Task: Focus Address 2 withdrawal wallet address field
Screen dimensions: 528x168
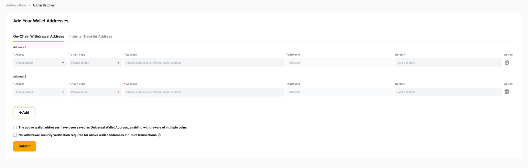Action: pyautogui.click(x=204, y=92)
